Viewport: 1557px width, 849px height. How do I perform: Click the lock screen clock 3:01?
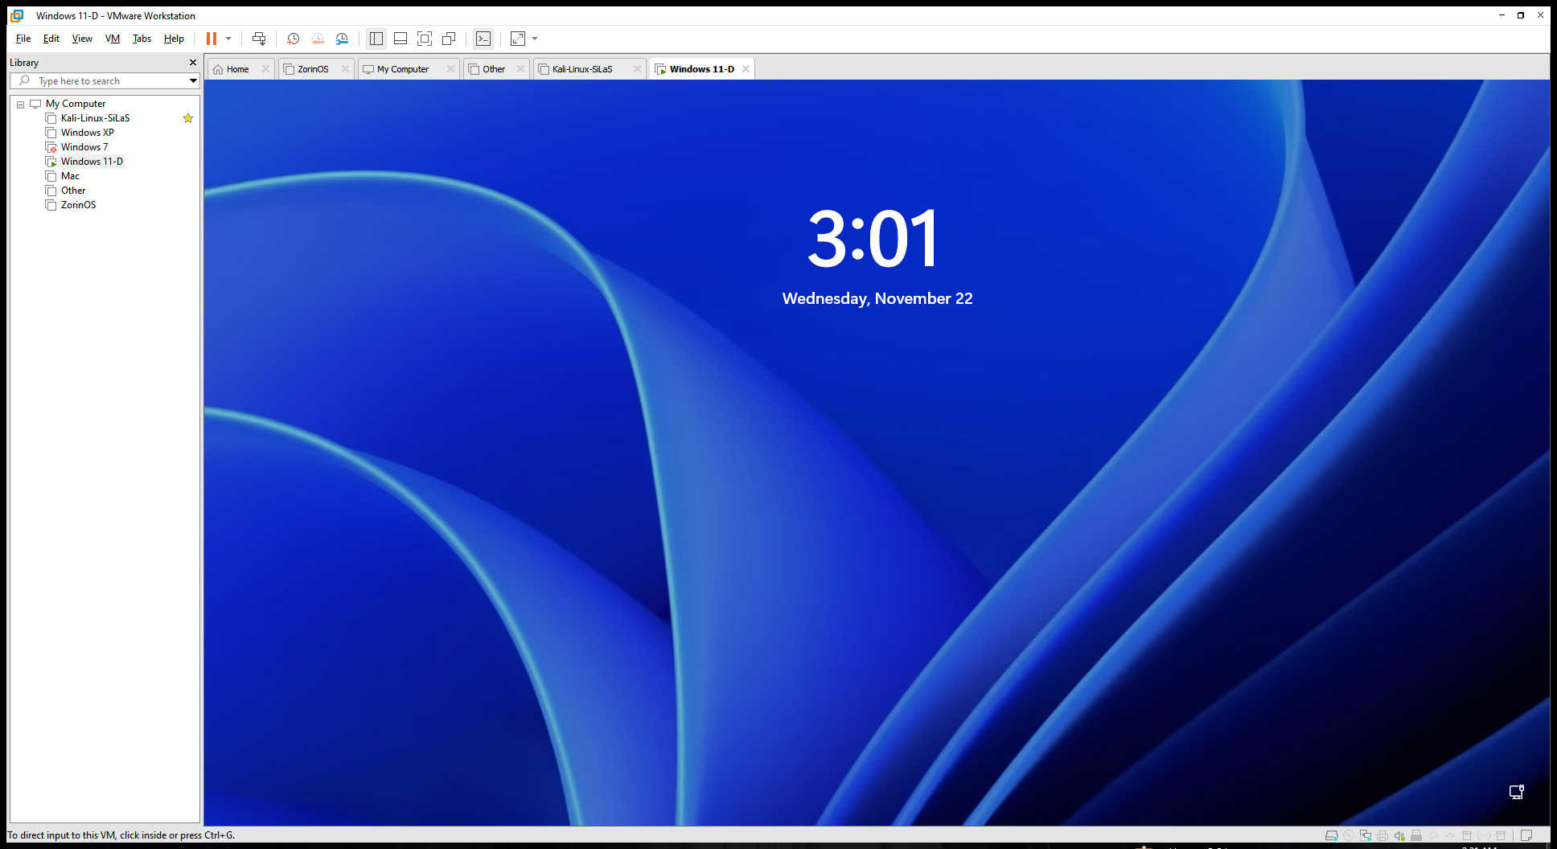[873, 238]
